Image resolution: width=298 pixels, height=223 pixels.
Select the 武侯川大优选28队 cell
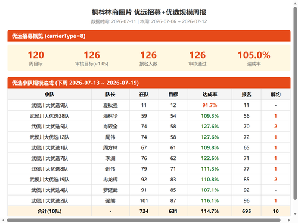pyautogui.click(x=49, y=116)
